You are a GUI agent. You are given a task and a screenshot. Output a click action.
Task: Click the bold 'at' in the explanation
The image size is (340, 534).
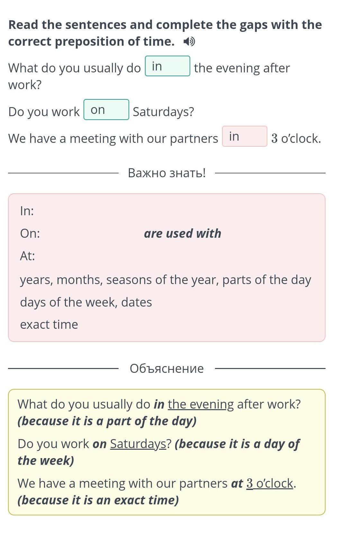(x=237, y=483)
